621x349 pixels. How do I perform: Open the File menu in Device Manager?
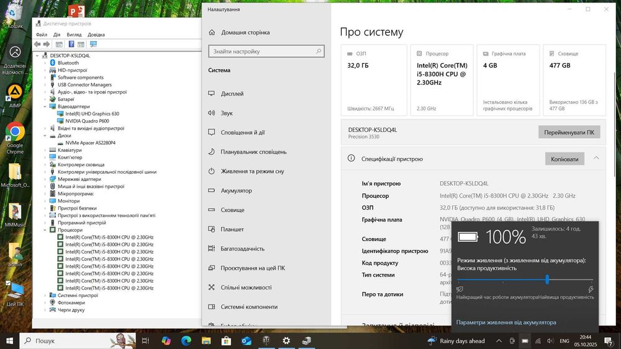click(41, 35)
